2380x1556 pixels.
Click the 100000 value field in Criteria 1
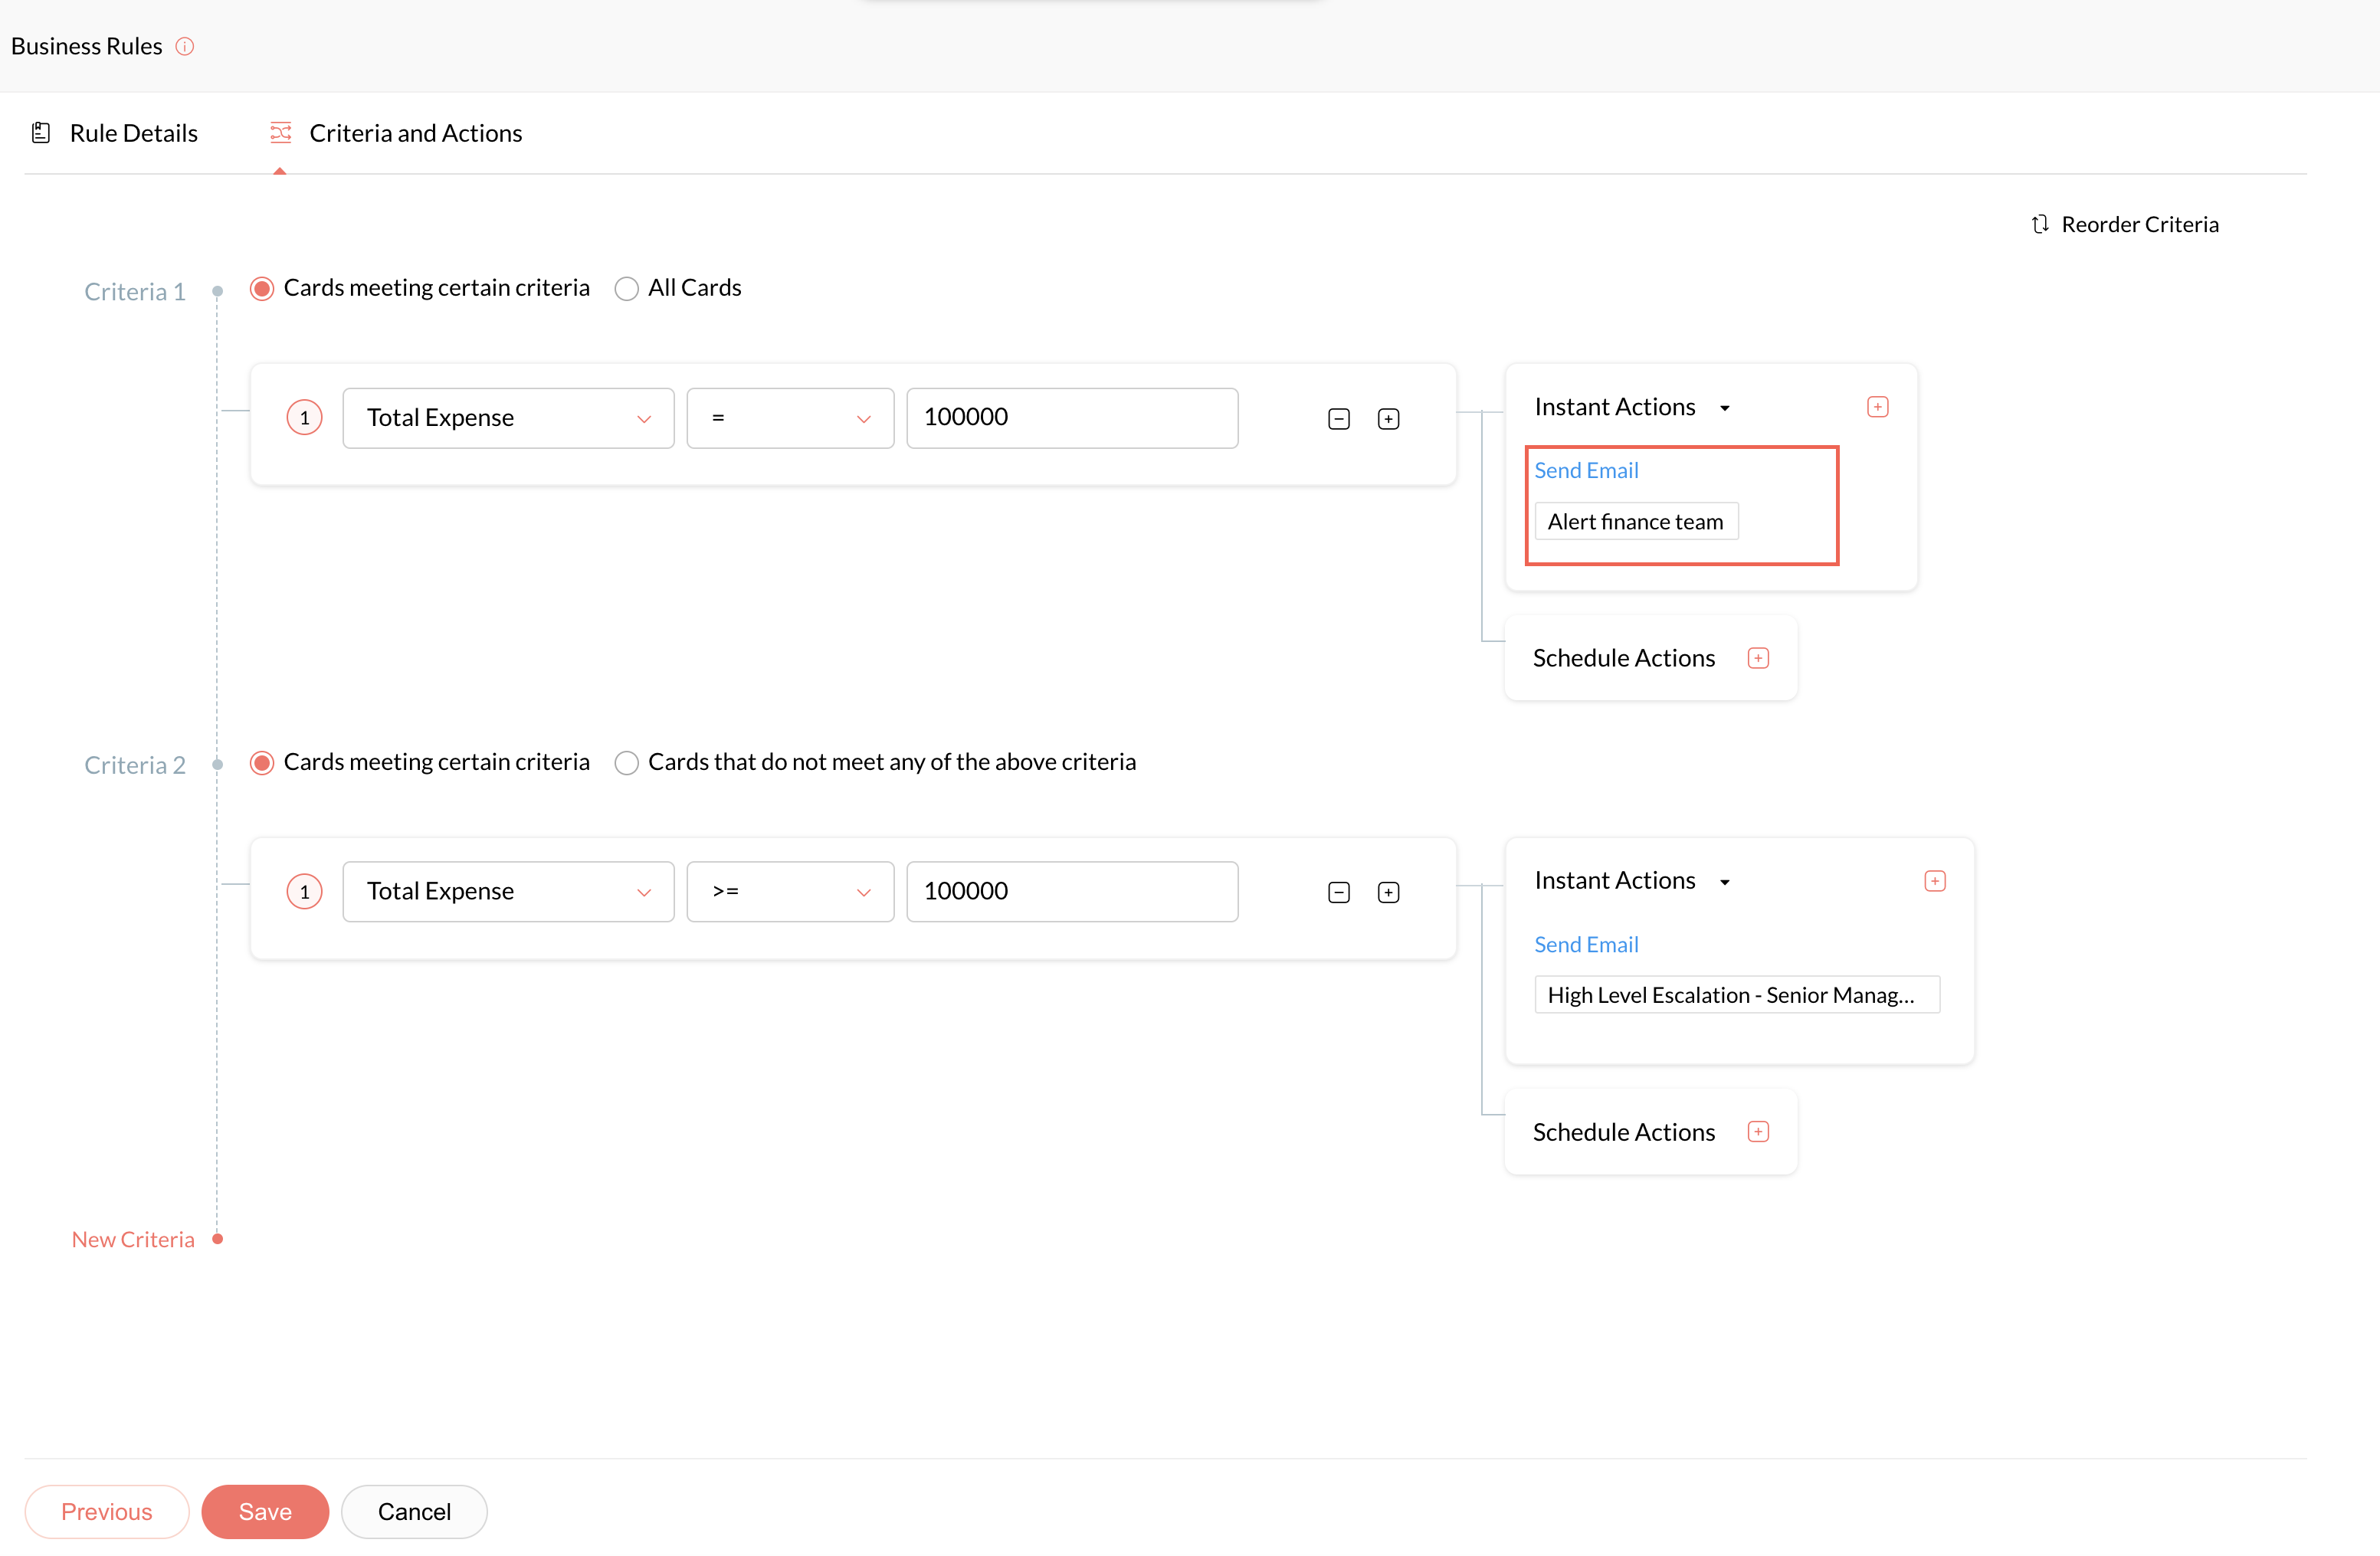click(1072, 418)
